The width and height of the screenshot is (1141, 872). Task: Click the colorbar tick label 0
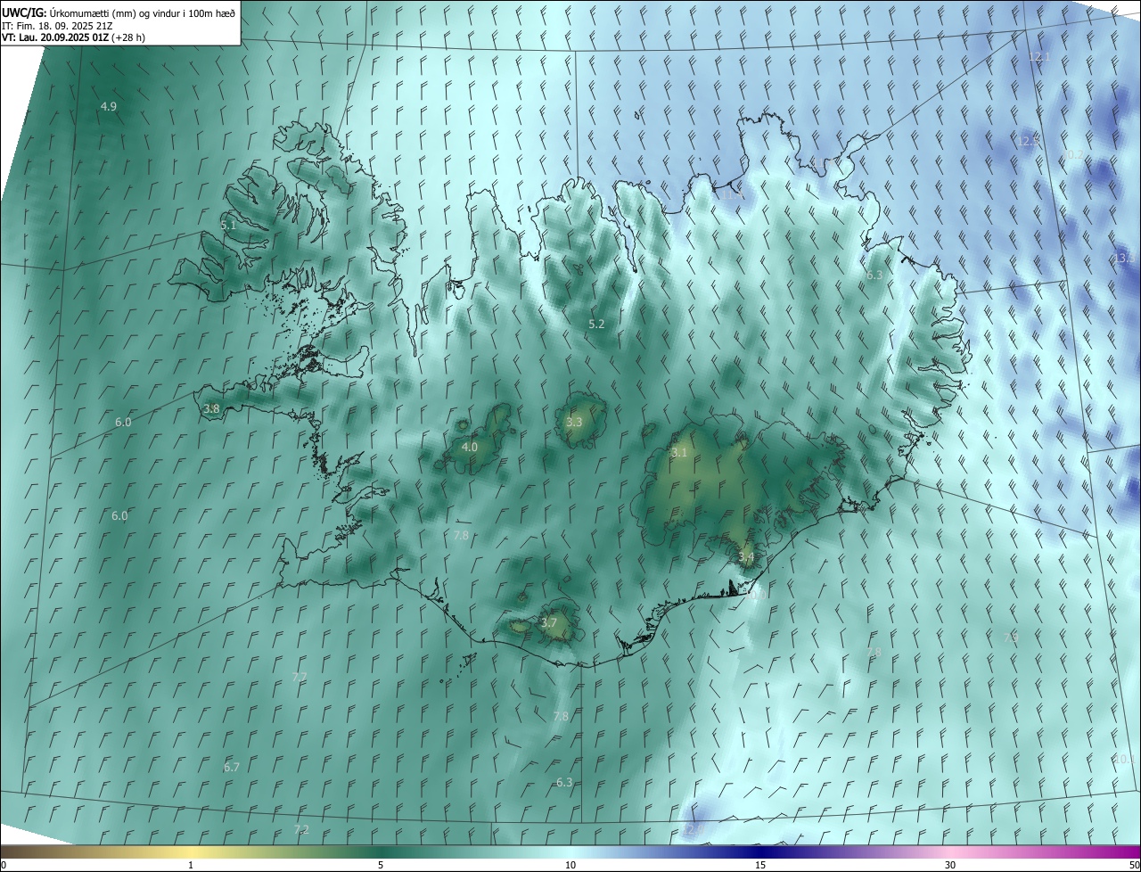tap(4, 865)
